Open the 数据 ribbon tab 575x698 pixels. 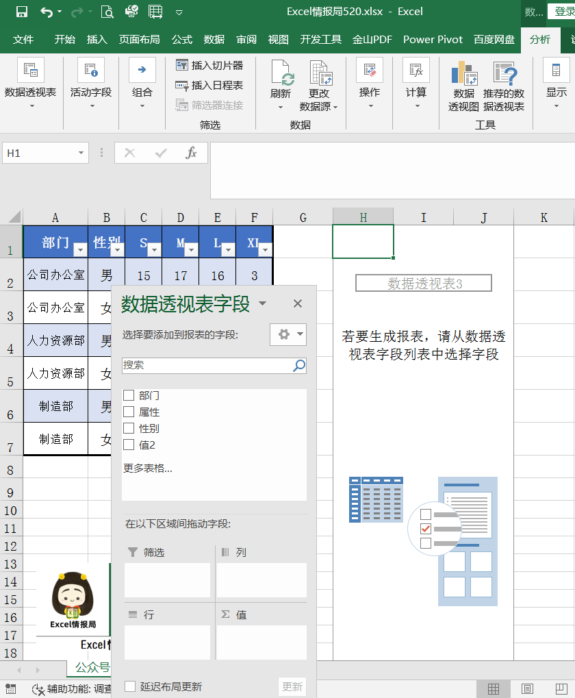(x=214, y=40)
